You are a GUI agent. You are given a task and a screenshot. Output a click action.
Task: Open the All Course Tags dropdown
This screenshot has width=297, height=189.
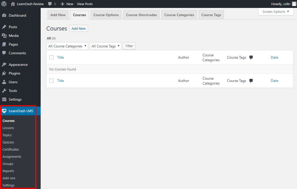click(x=105, y=46)
